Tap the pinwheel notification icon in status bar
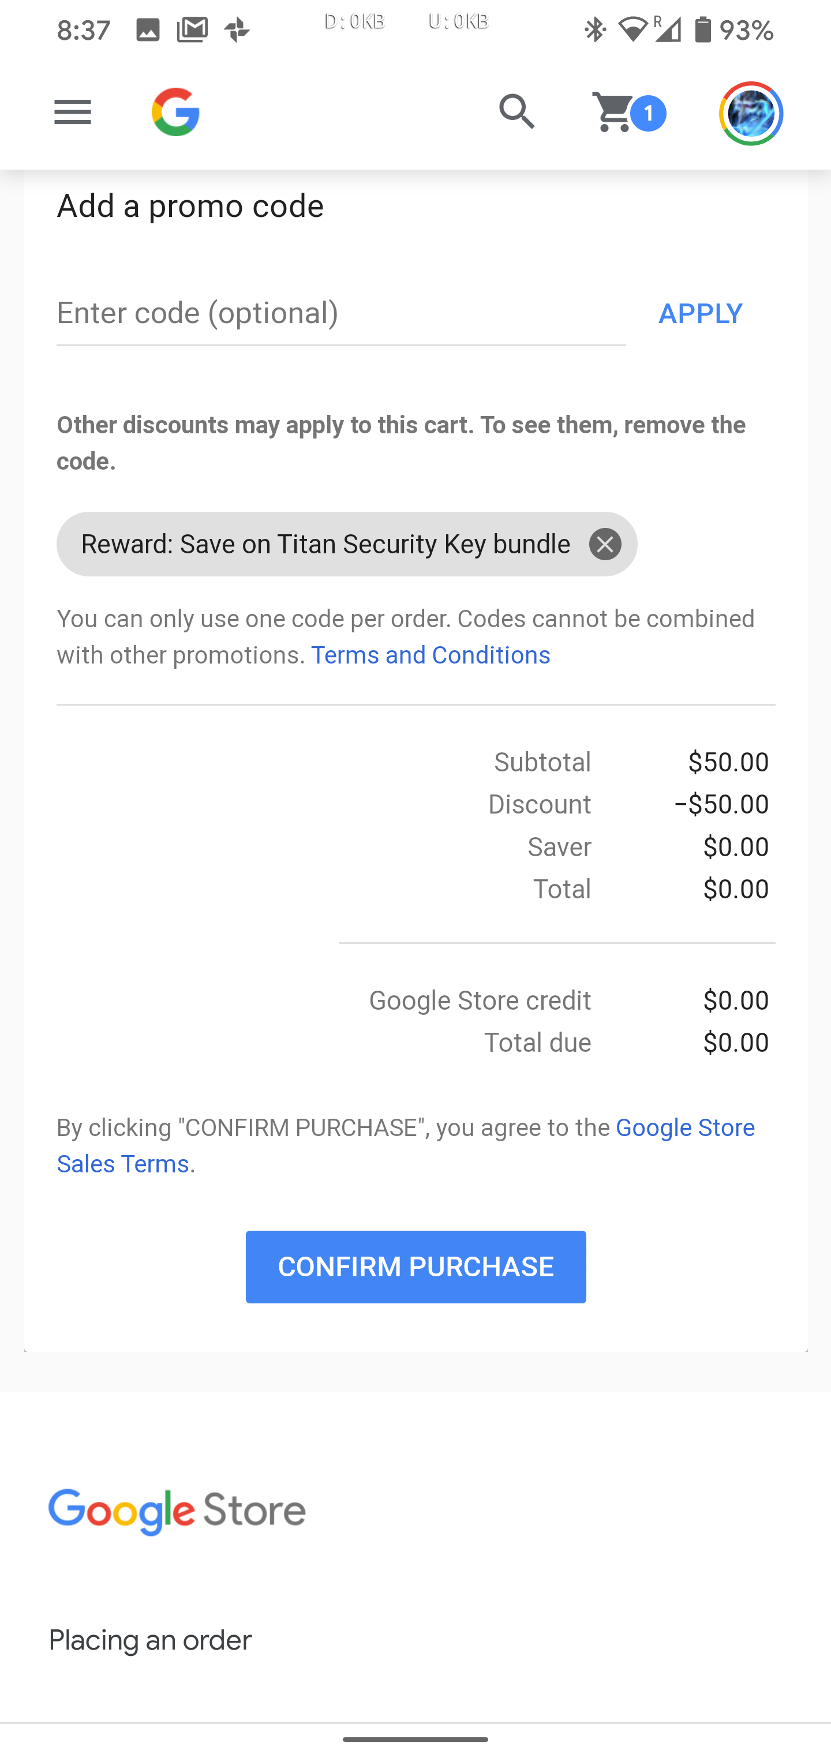 [x=237, y=30]
